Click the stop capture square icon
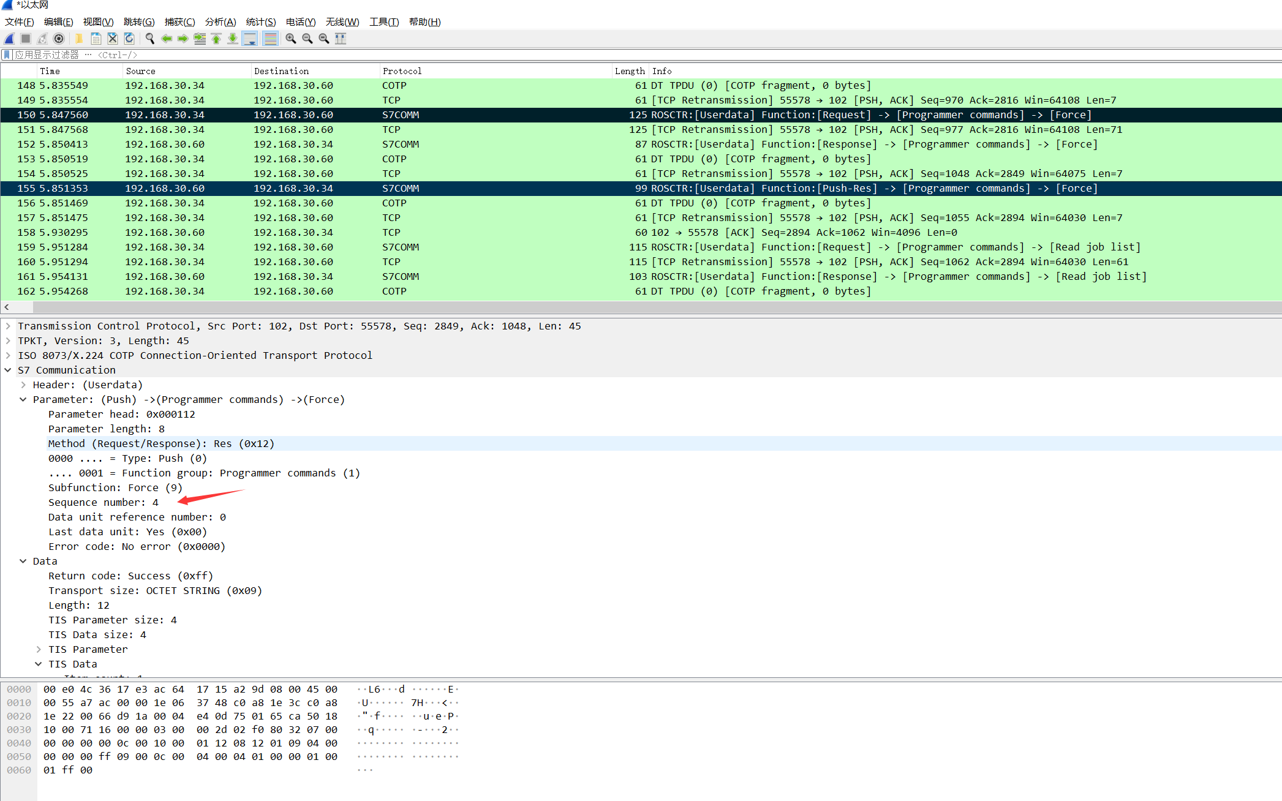 (x=26, y=39)
